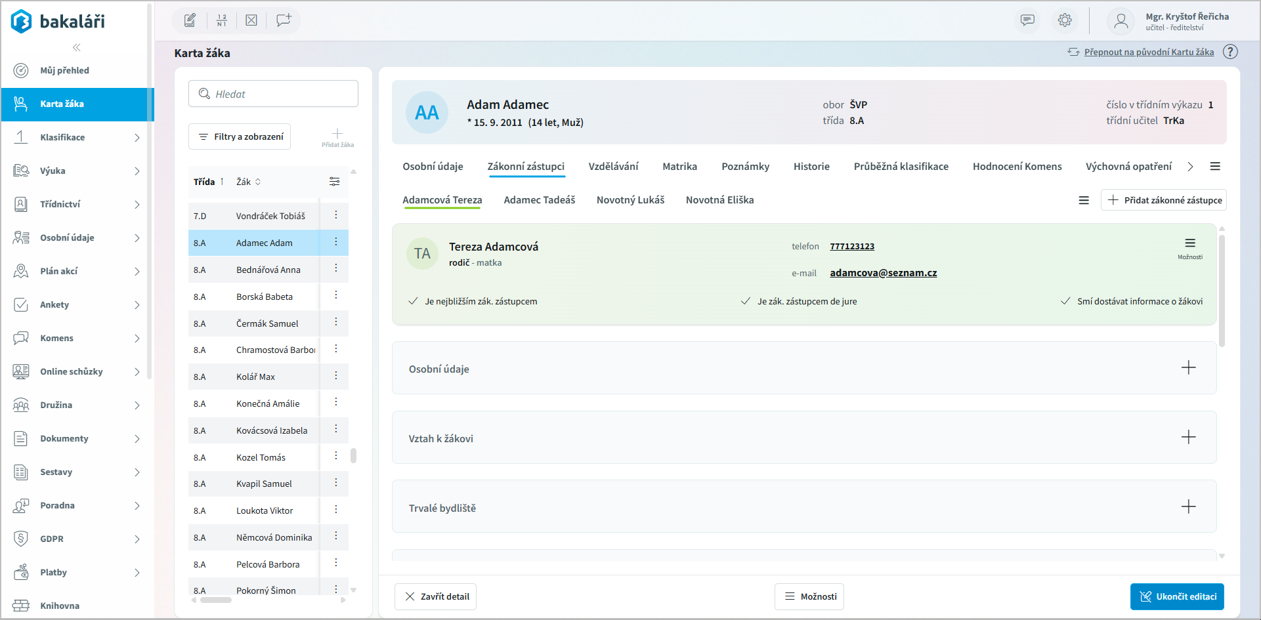Open column settings icon in student list
The width and height of the screenshot is (1261, 620).
tap(334, 182)
